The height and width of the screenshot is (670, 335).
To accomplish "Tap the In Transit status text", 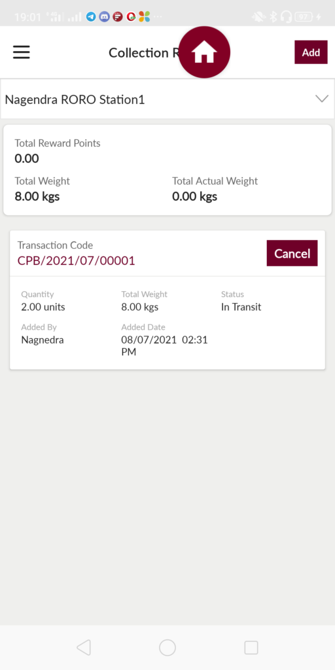I will click(x=241, y=307).
